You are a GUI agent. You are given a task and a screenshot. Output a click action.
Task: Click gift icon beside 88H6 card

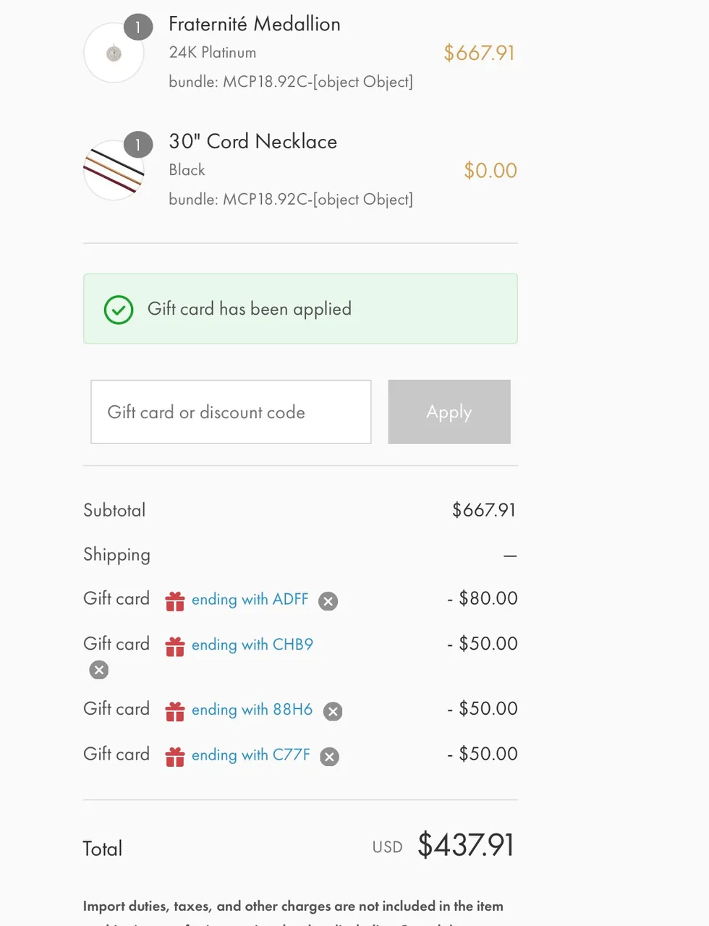point(175,711)
